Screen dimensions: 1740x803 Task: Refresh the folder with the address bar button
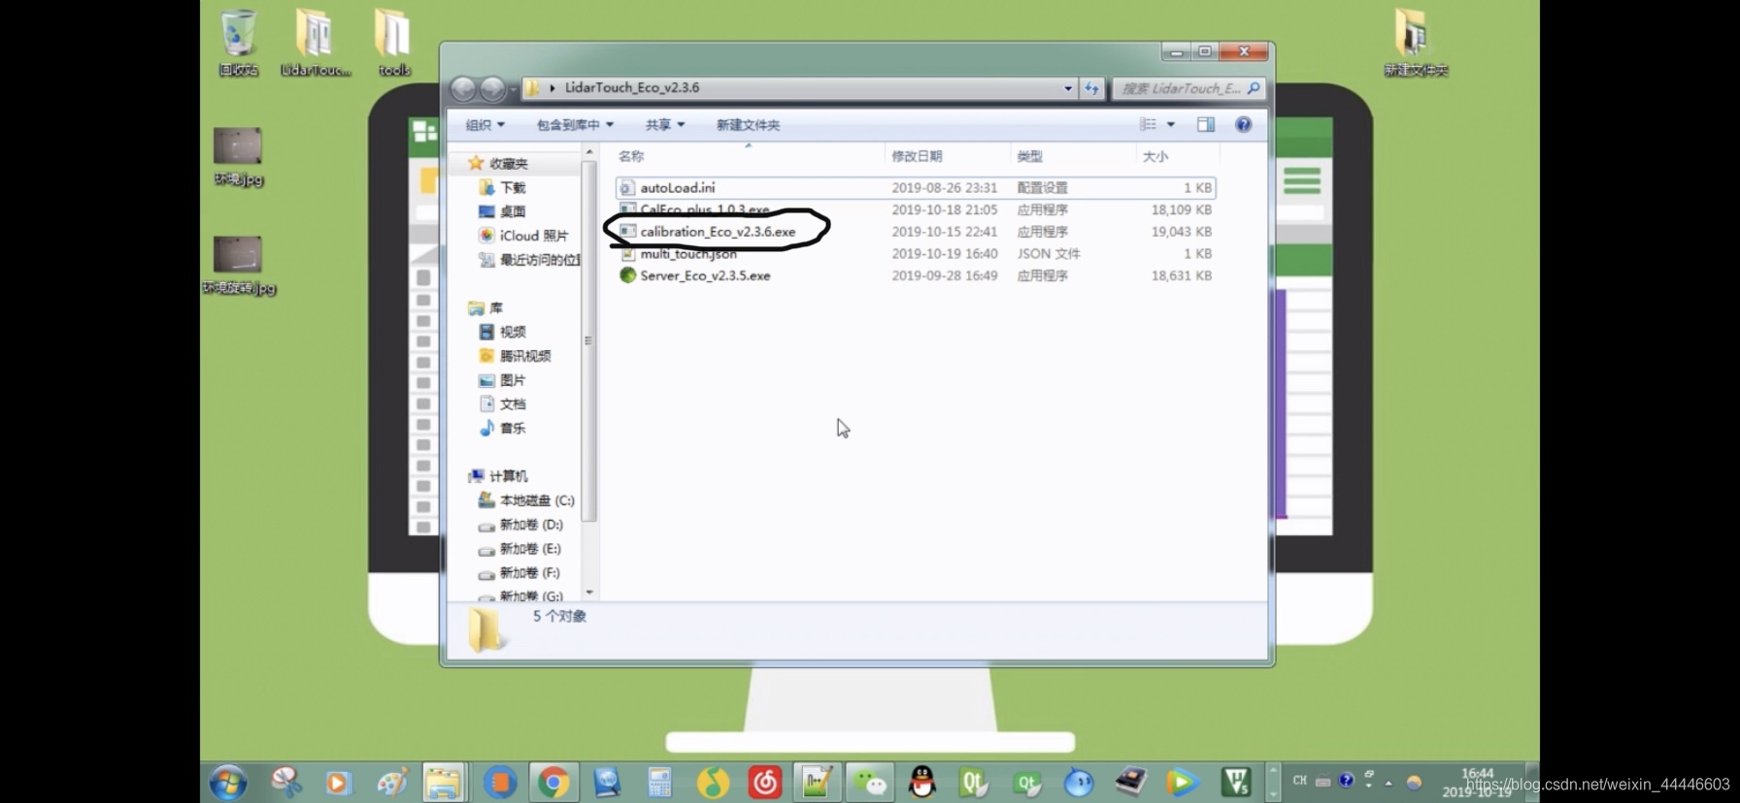click(1092, 88)
